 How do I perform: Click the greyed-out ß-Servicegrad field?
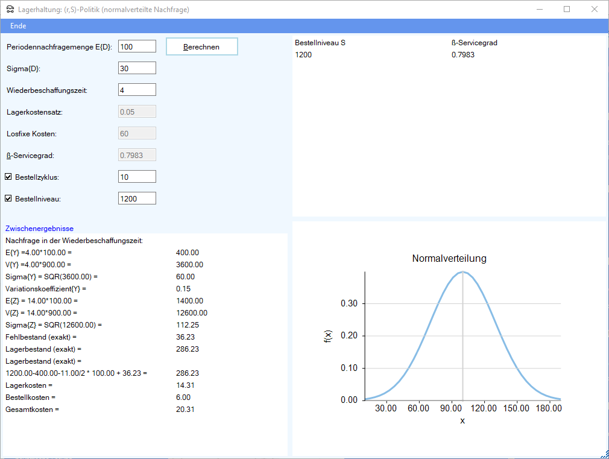point(137,155)
